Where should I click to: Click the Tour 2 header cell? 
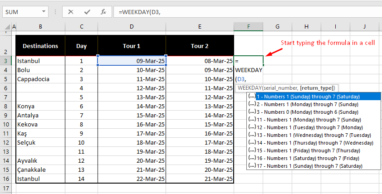[x=200, y=46]
